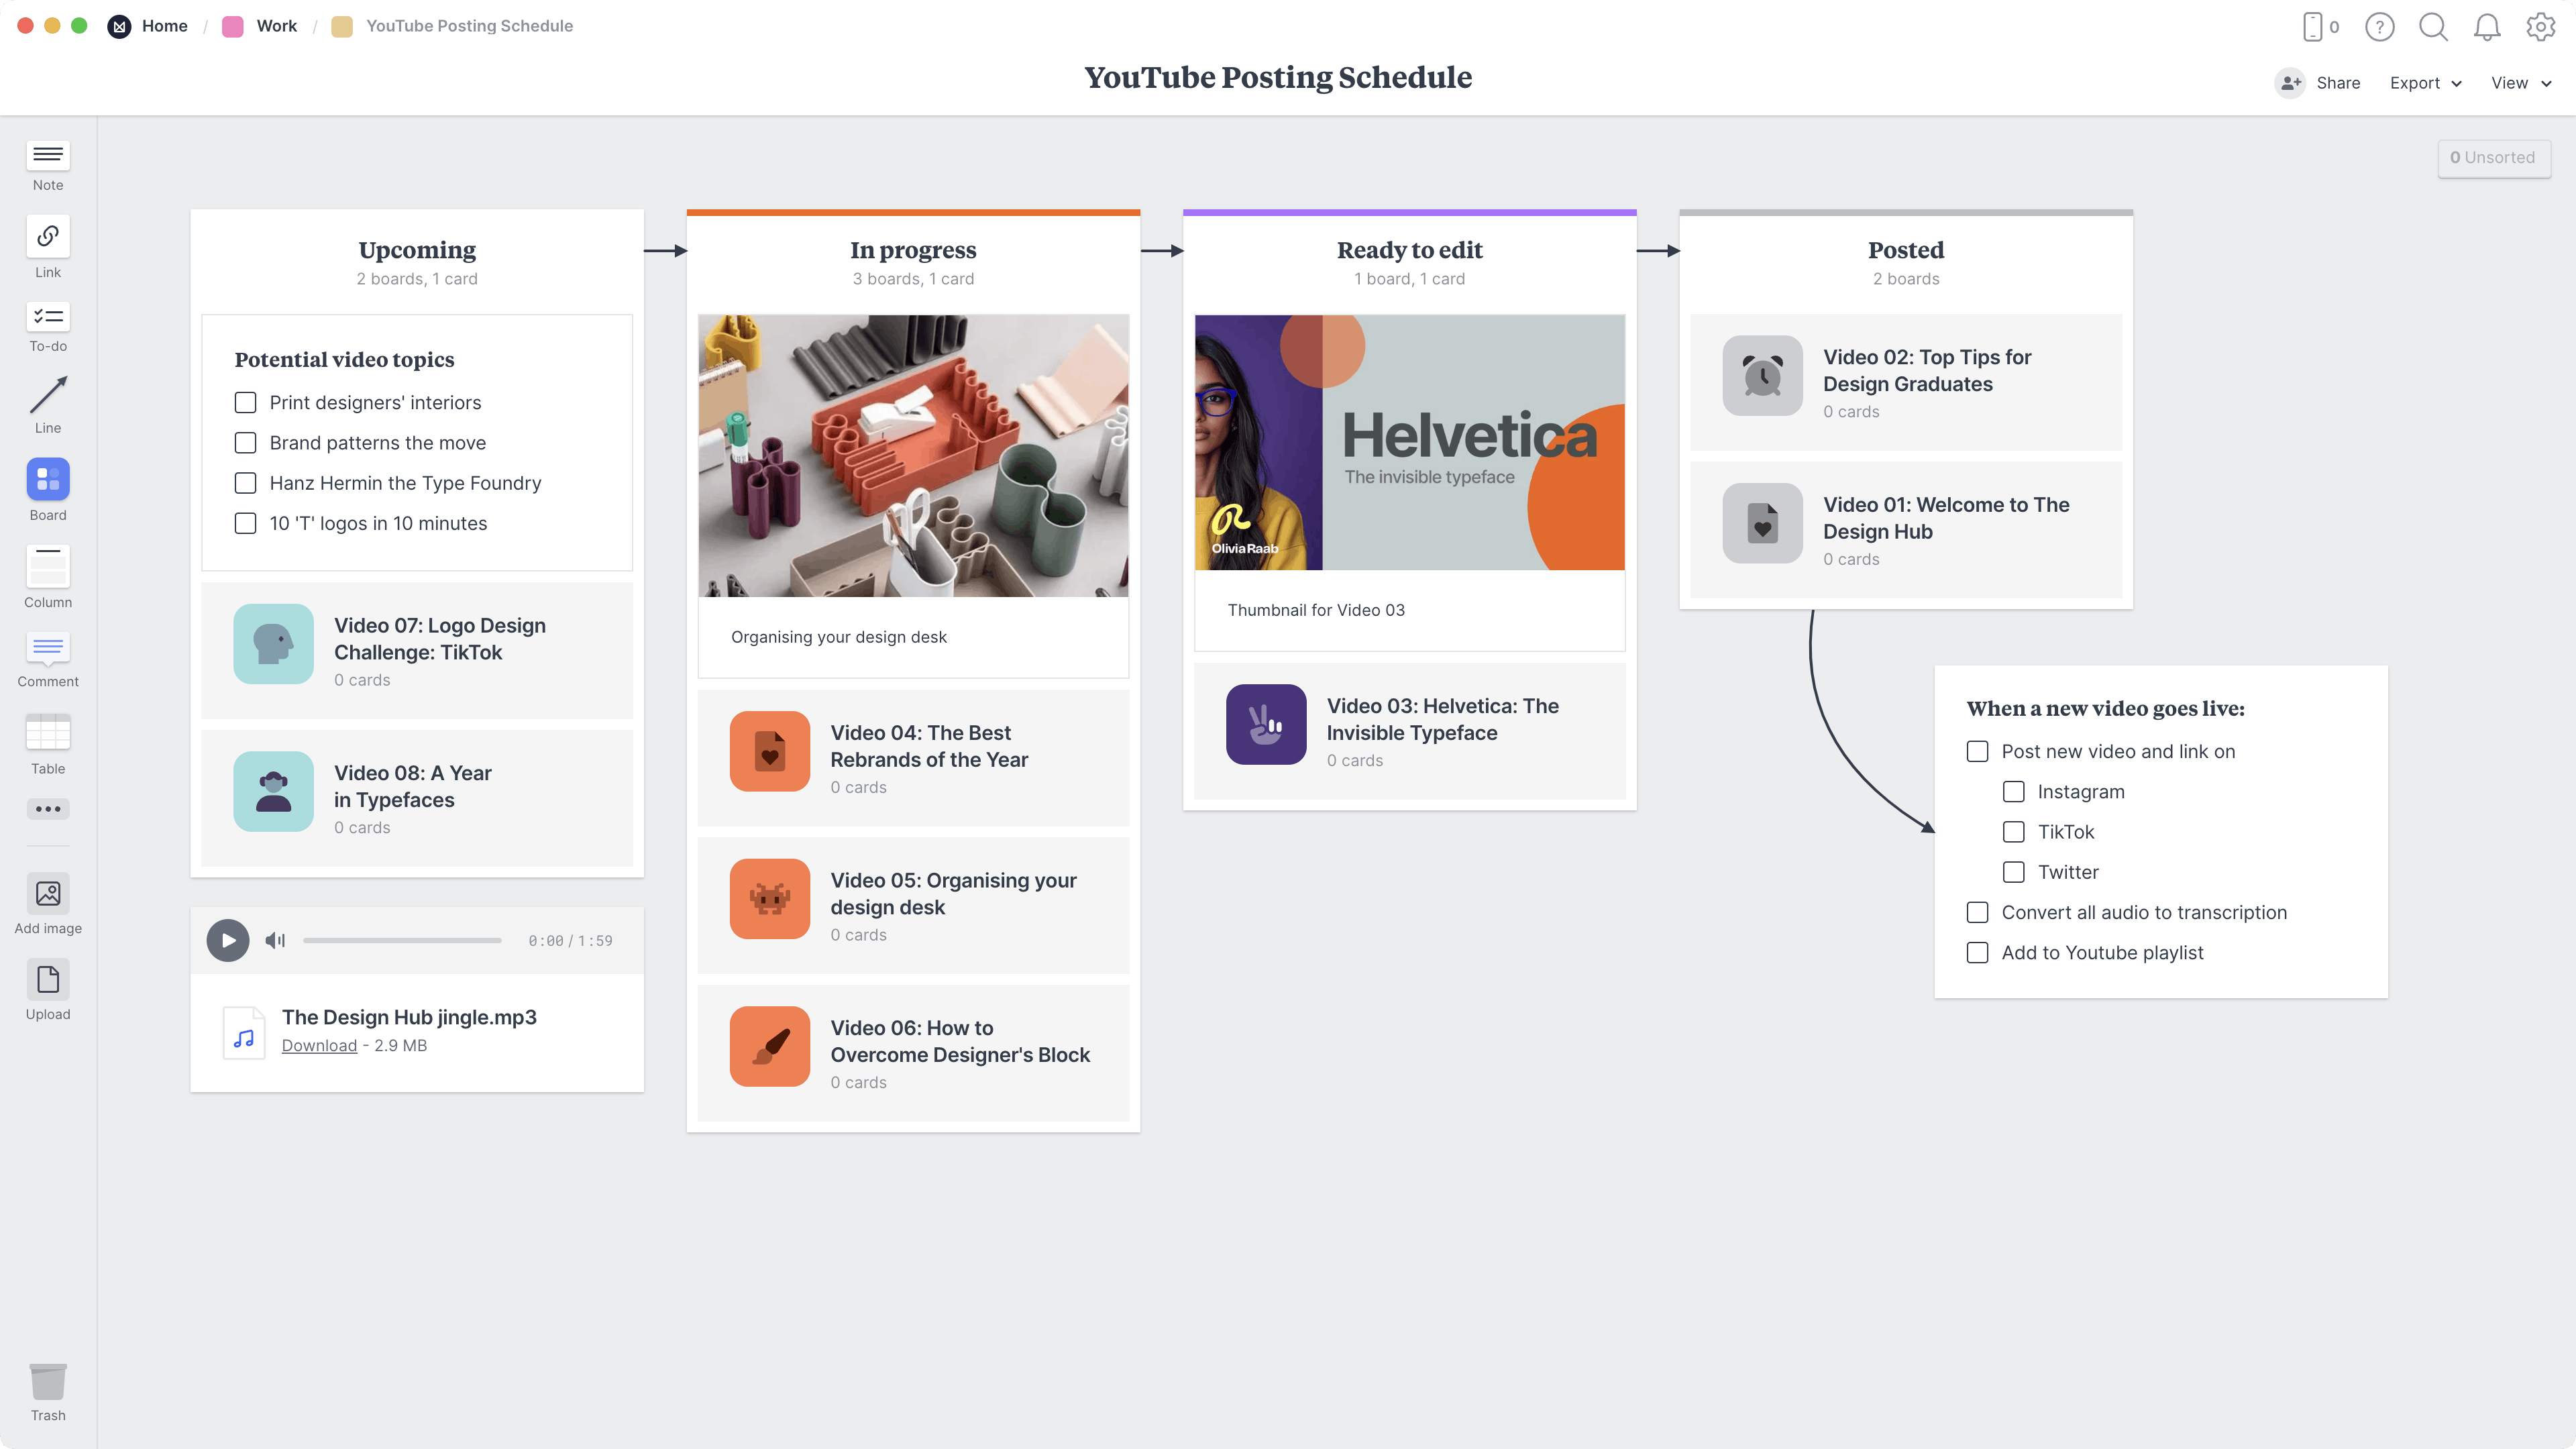Play The Design Hub jingle audio
This screenshot has width=2576, height=1449.
(x=228, y=940)
